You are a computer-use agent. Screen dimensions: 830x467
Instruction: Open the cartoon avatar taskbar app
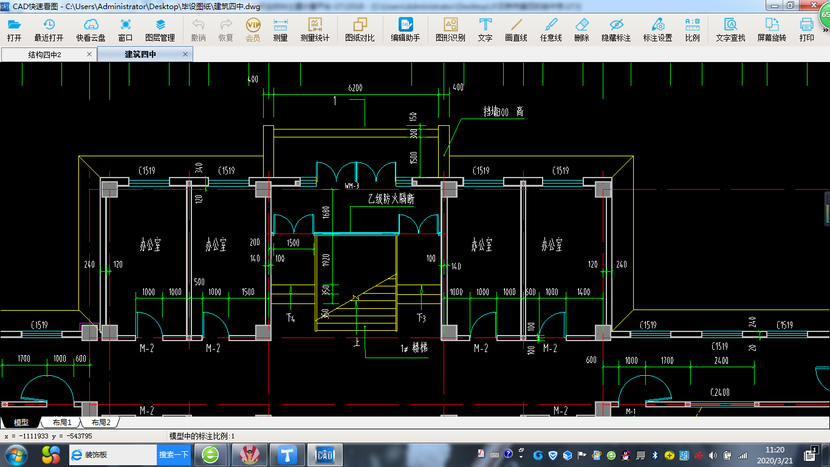coord(249,454)
